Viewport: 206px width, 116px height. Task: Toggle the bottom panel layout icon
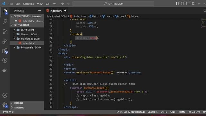[183, 4]
